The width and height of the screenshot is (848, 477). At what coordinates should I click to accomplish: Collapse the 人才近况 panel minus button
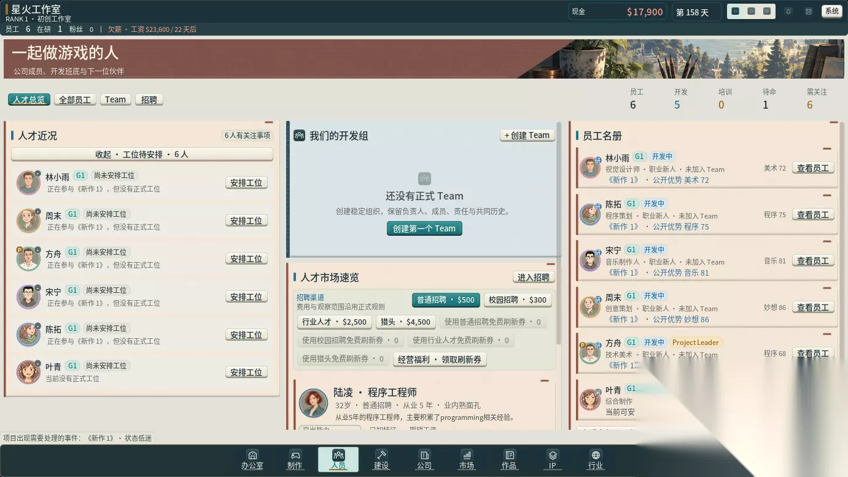(268, 123)
